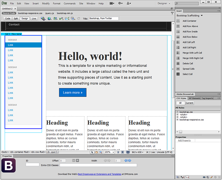222x180 pixels.
Task: Expand bootstrap-responsive.css in All Rules
Action: point(177,120)
